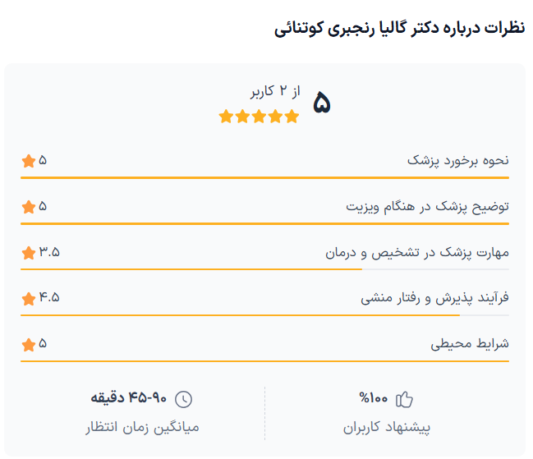Viewport: 533px width, 459px height.
Task: Click the five-star overall rating row
Action: tap(260, 117)
